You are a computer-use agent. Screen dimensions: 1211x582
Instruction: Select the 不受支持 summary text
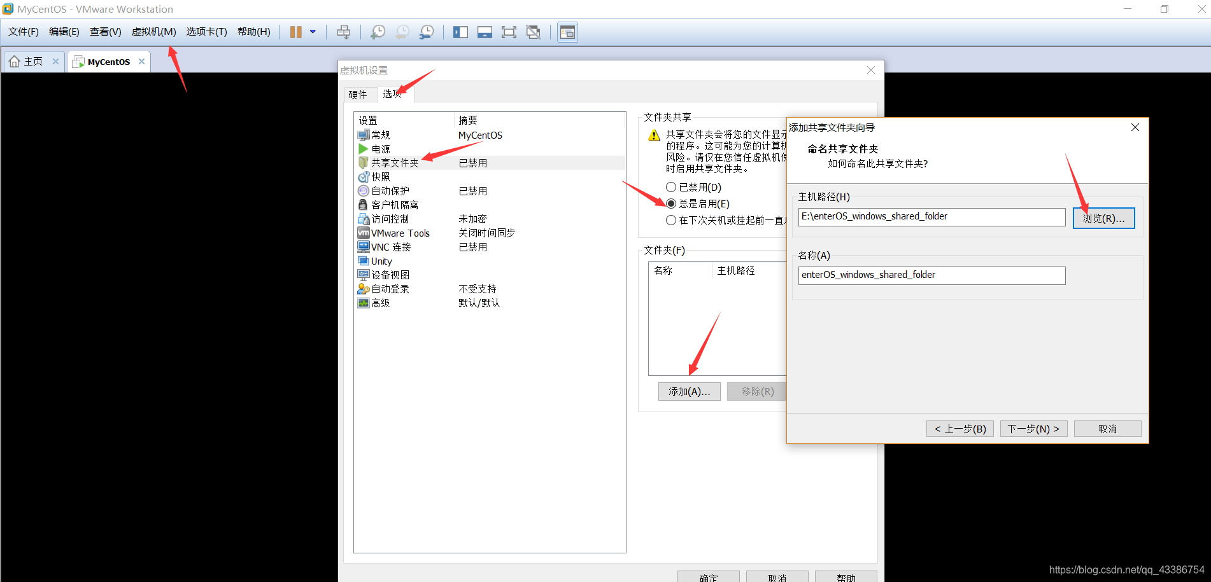pyautogui.click(x=478, y=289)
